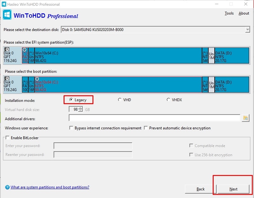Select DATA (D:) partition in boot panel
The image size is (254, 198).
click(232, 85)
